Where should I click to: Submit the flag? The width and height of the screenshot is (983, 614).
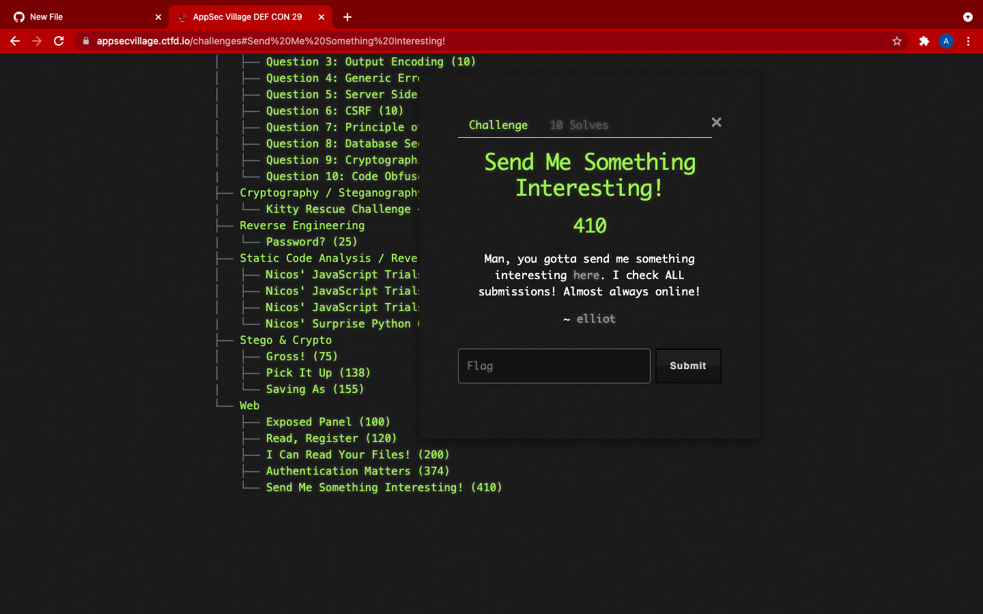(x=688, y=366)
